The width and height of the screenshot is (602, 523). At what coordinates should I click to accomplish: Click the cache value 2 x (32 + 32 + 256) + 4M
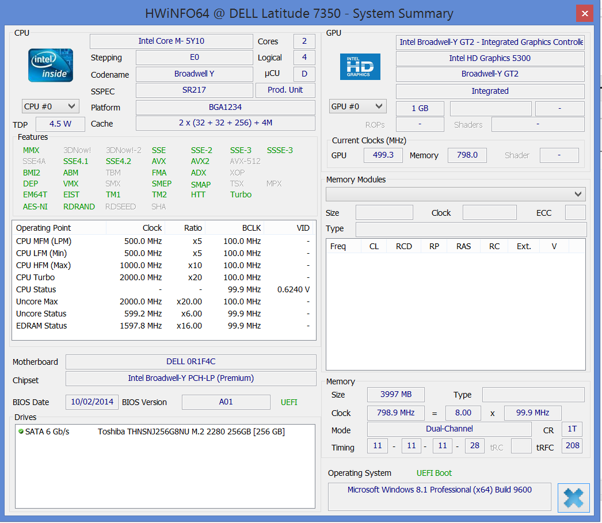(226, 123)
